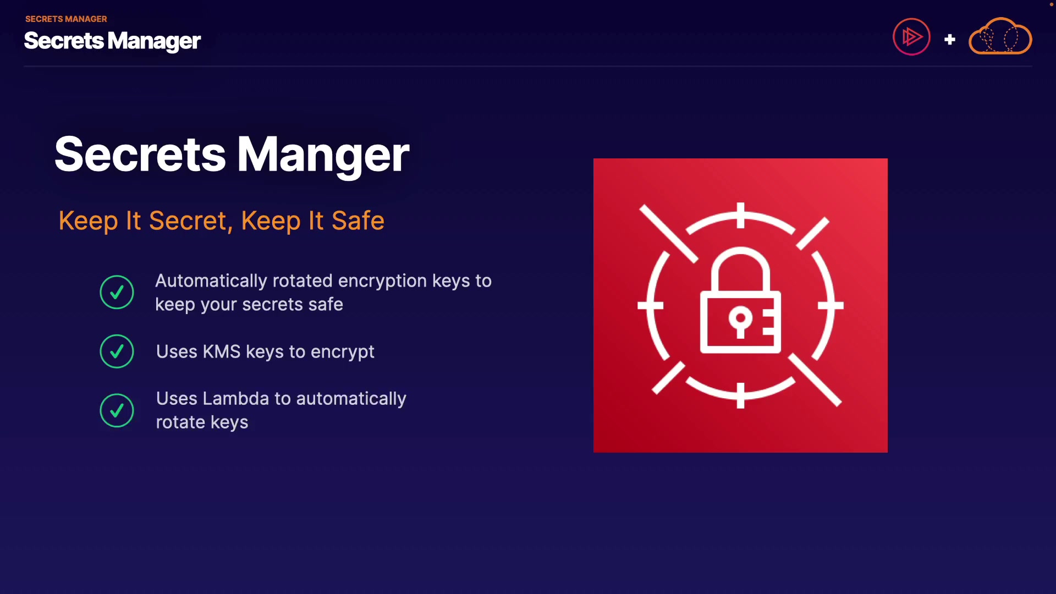
Task: Click the large 'Secrets Manger' heading
Action: [232, 155]
